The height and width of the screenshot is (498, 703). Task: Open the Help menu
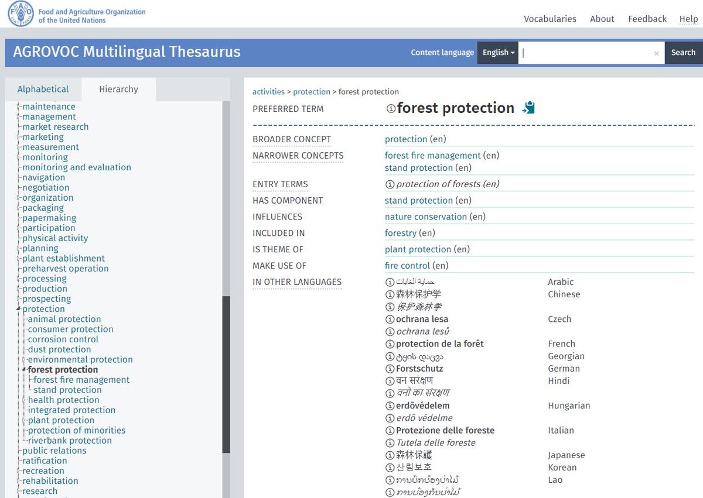(688, 19)
